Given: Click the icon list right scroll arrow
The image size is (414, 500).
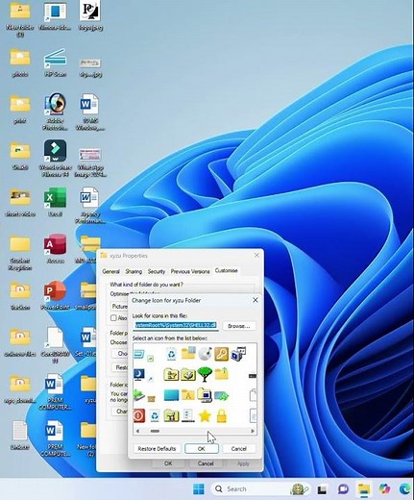Looking at the screenshot, I should 253,431.
